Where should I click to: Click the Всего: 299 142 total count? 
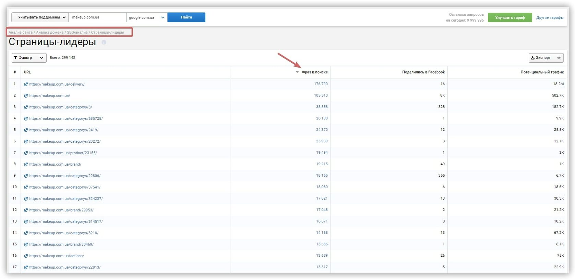click(62, 58)
